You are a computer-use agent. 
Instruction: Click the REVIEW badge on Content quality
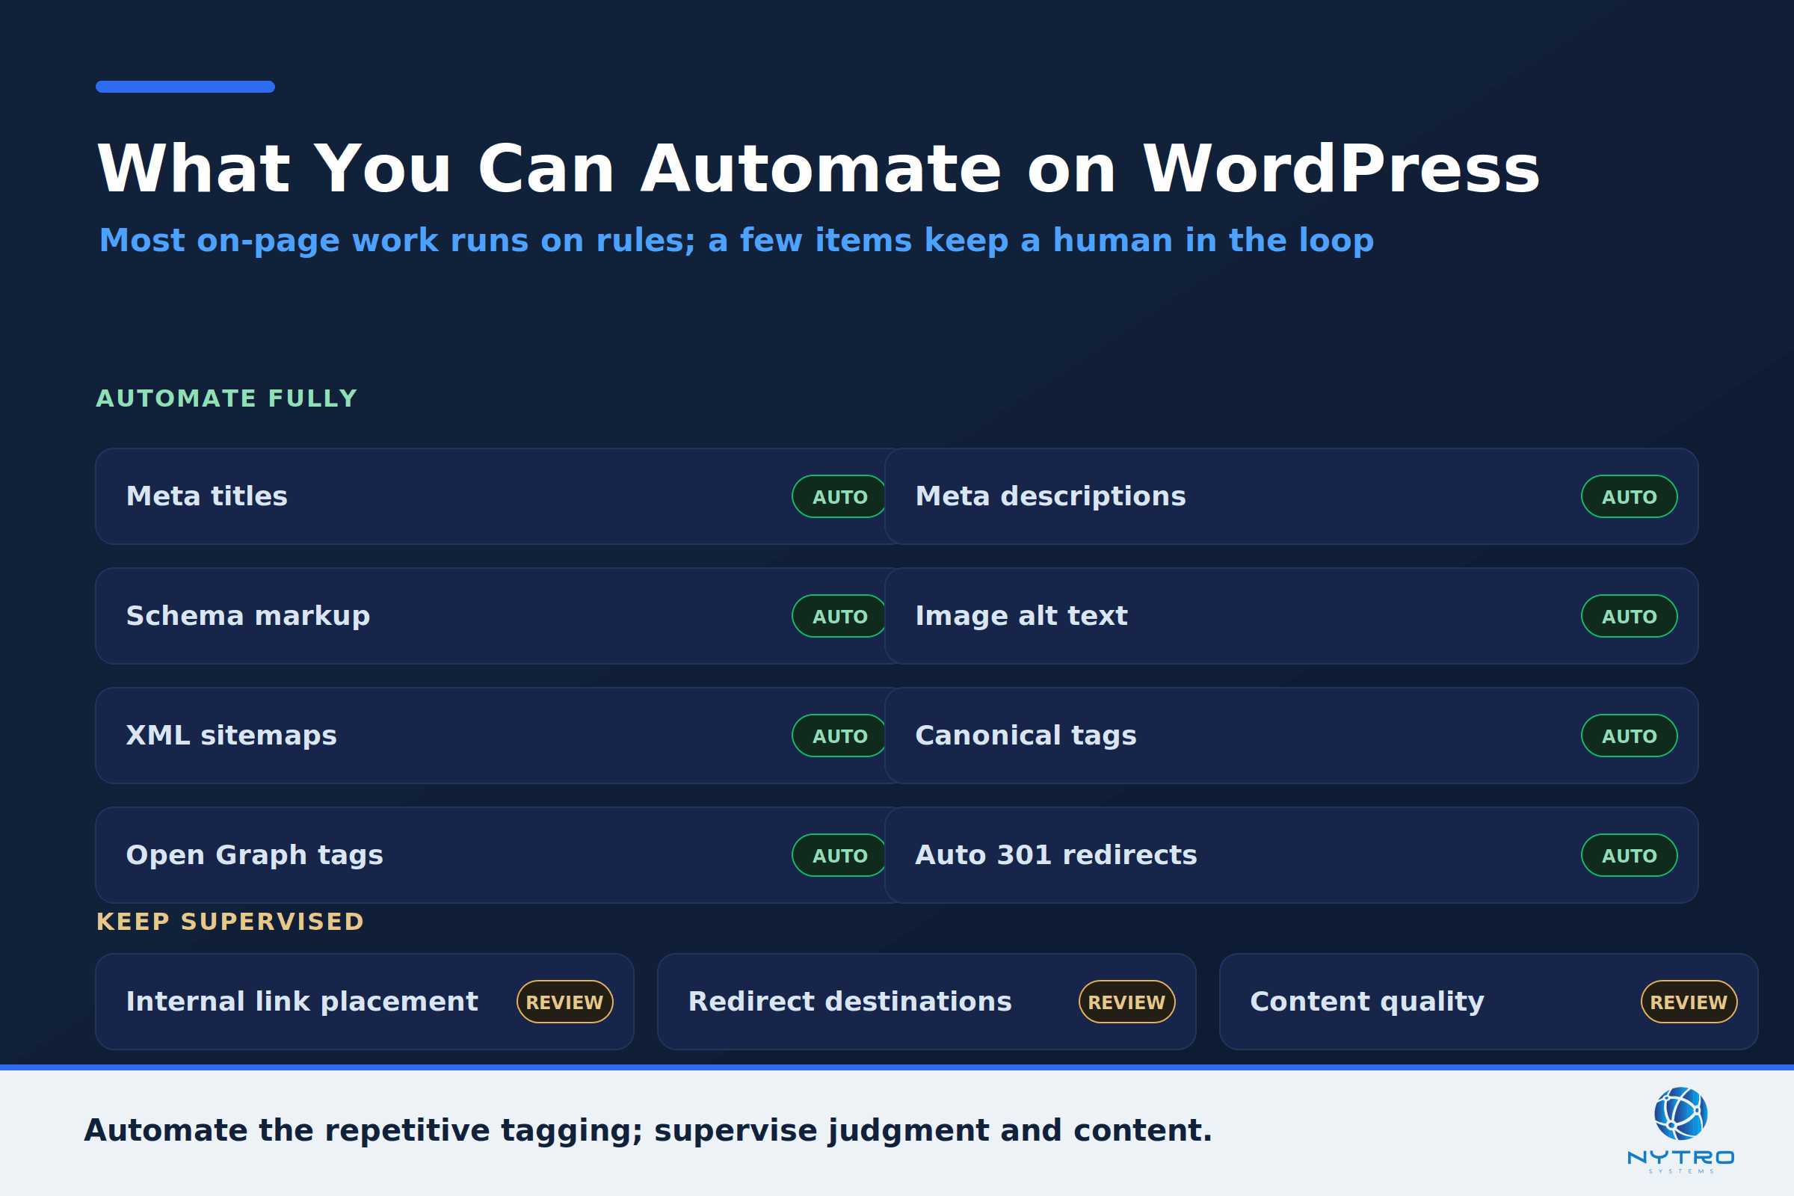1689,1002
